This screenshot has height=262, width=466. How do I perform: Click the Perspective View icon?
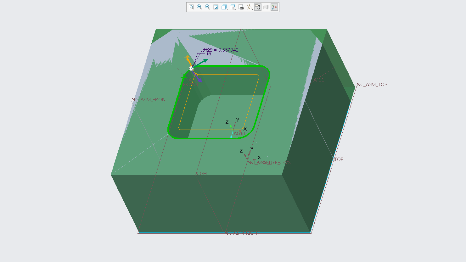click(266, 7)
